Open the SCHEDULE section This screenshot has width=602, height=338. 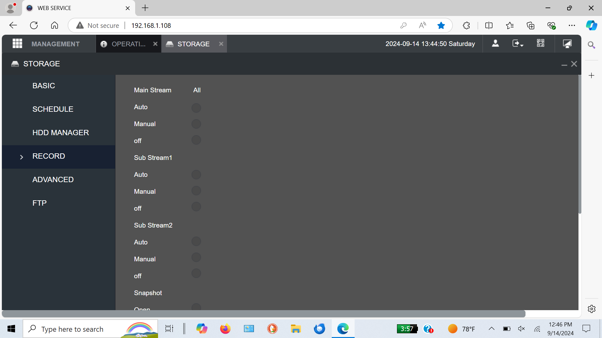pyautogui.click(x=59, y=109)
